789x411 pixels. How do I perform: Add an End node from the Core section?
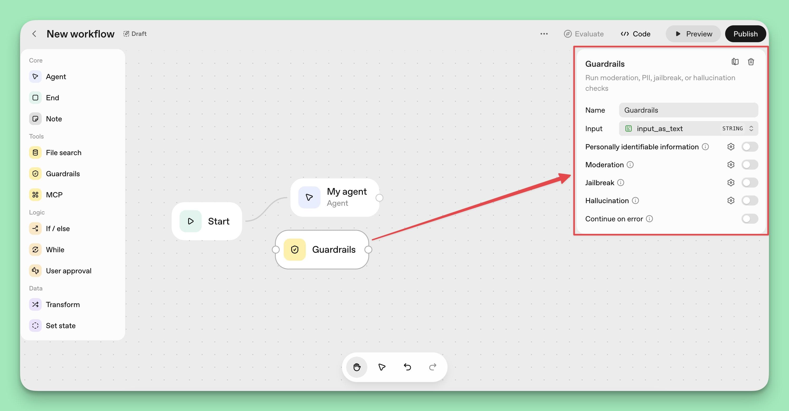52,97
